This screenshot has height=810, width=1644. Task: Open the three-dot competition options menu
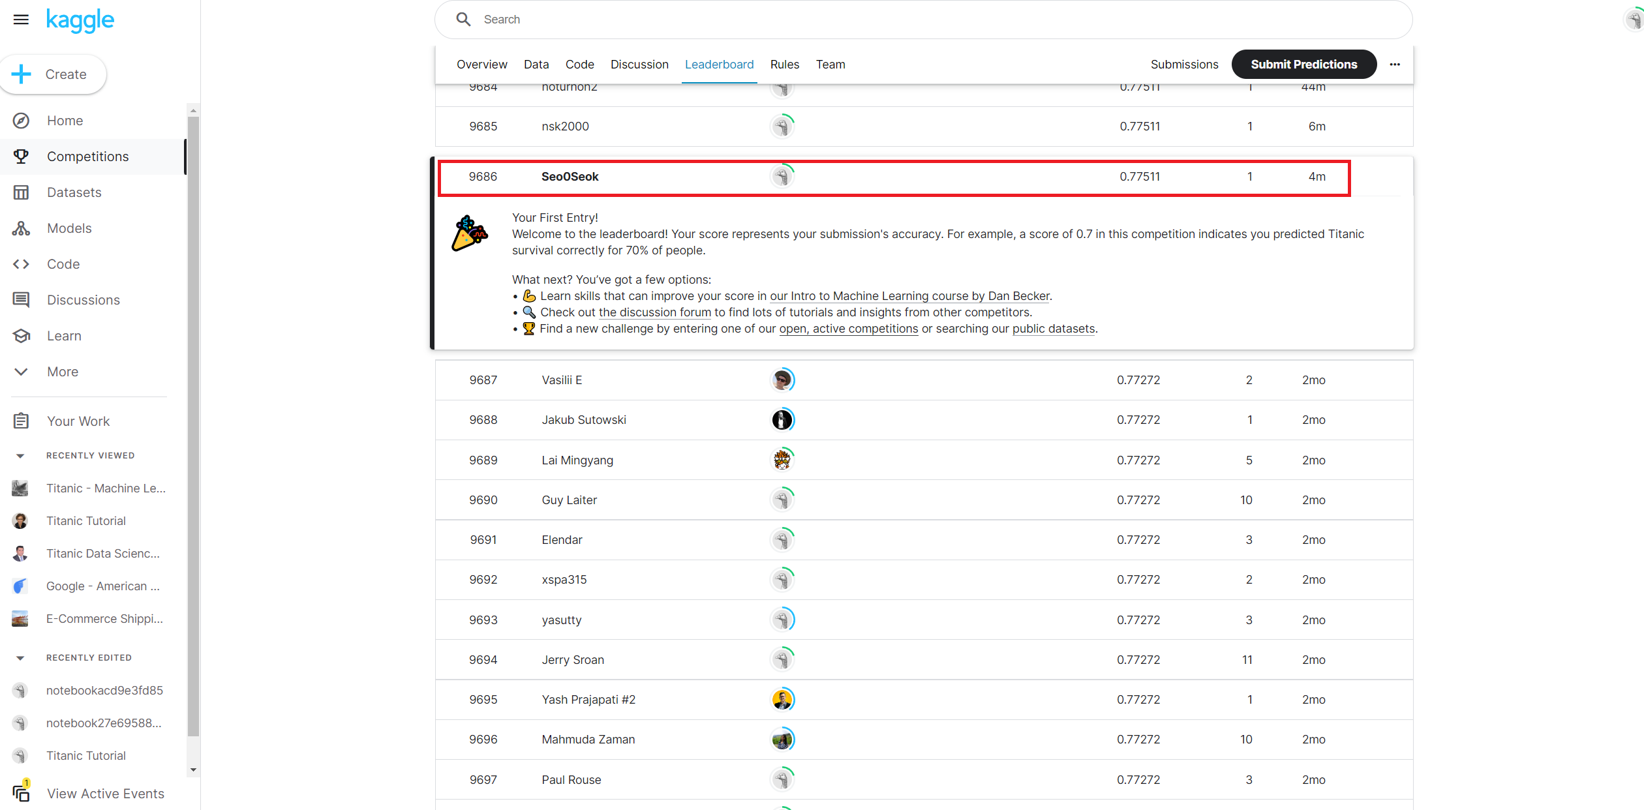pyautogui.click(x=1395, y=65)
